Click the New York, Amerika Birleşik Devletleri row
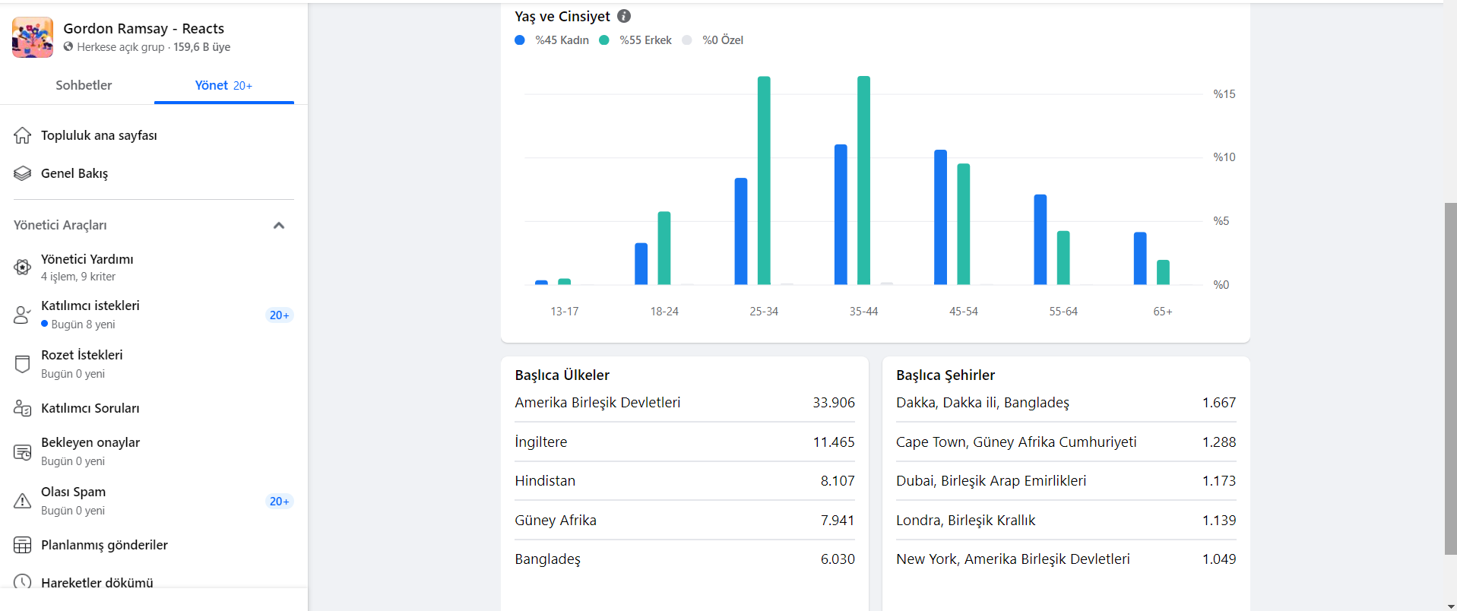 point(1066,559)
